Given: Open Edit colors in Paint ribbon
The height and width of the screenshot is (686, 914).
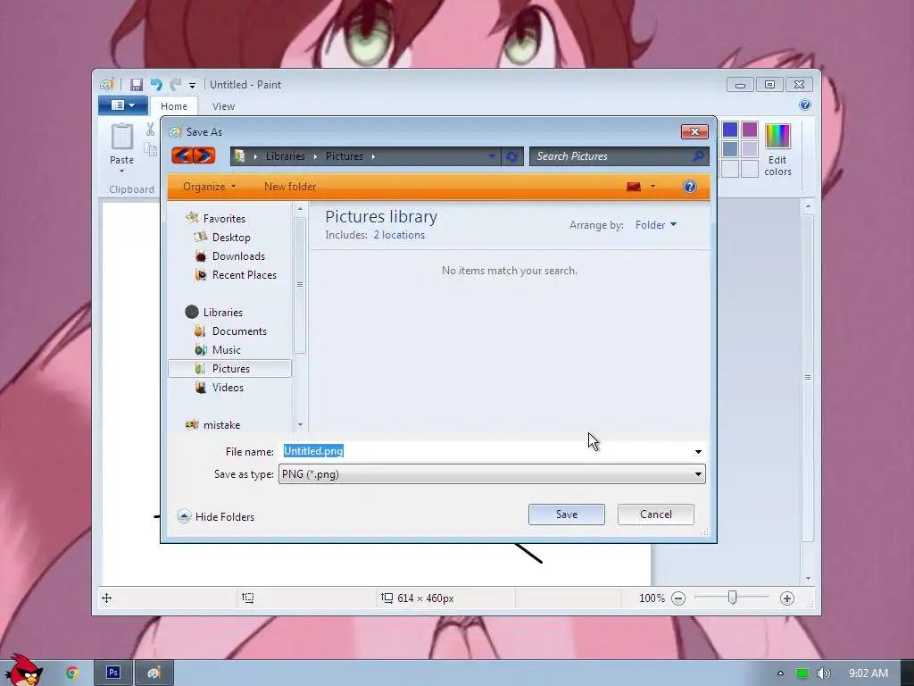Looking at the screenshot, I should 777,150.
